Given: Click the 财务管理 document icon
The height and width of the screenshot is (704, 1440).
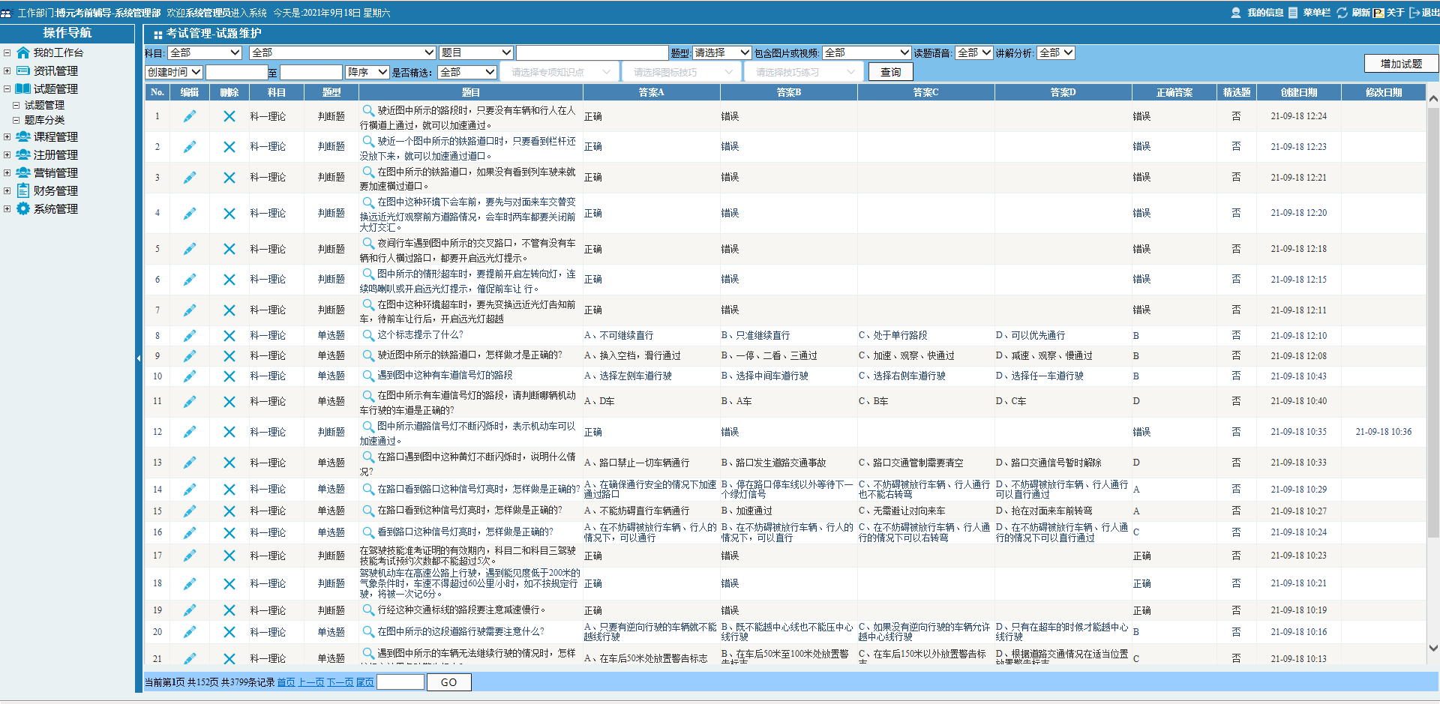Looking at the screenshot, I should coord(23,190).
